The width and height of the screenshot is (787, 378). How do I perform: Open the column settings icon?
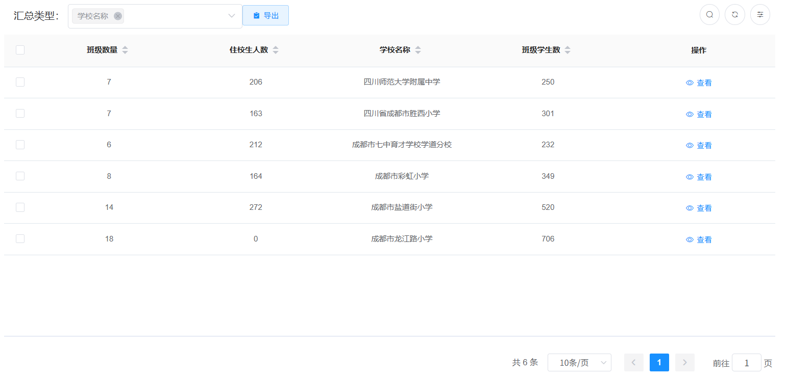(x=760, y=15)
